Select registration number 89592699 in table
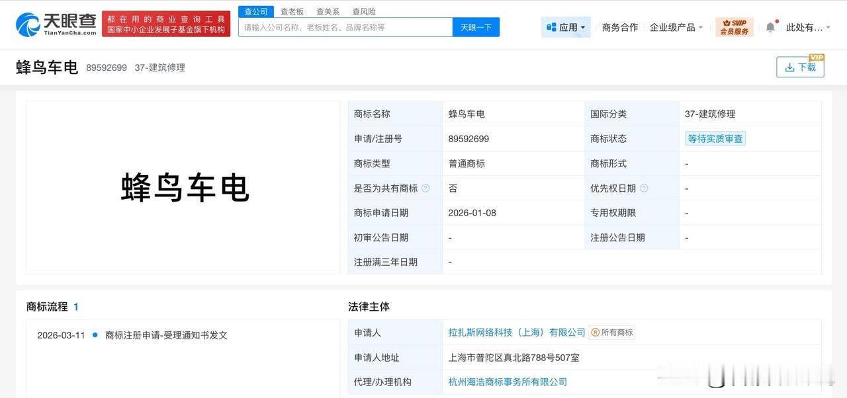The image size is (847, 398). pyautogui.click(x=468, y=139)
